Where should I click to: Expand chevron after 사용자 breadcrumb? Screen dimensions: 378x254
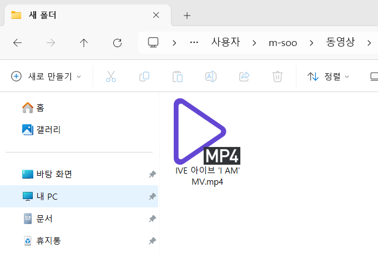pos(254,43)
